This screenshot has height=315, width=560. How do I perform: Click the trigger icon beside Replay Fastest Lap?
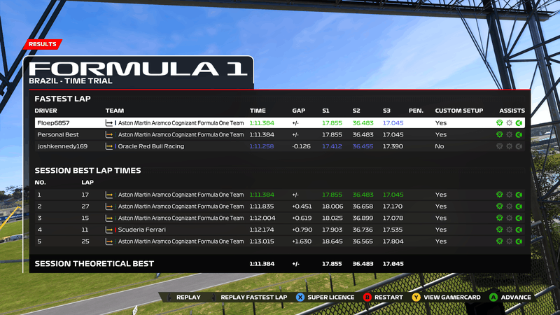point(214,297)
